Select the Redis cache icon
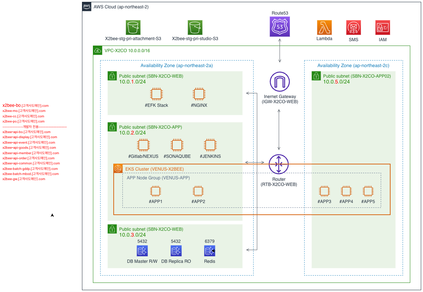 (x=210, y=251)
